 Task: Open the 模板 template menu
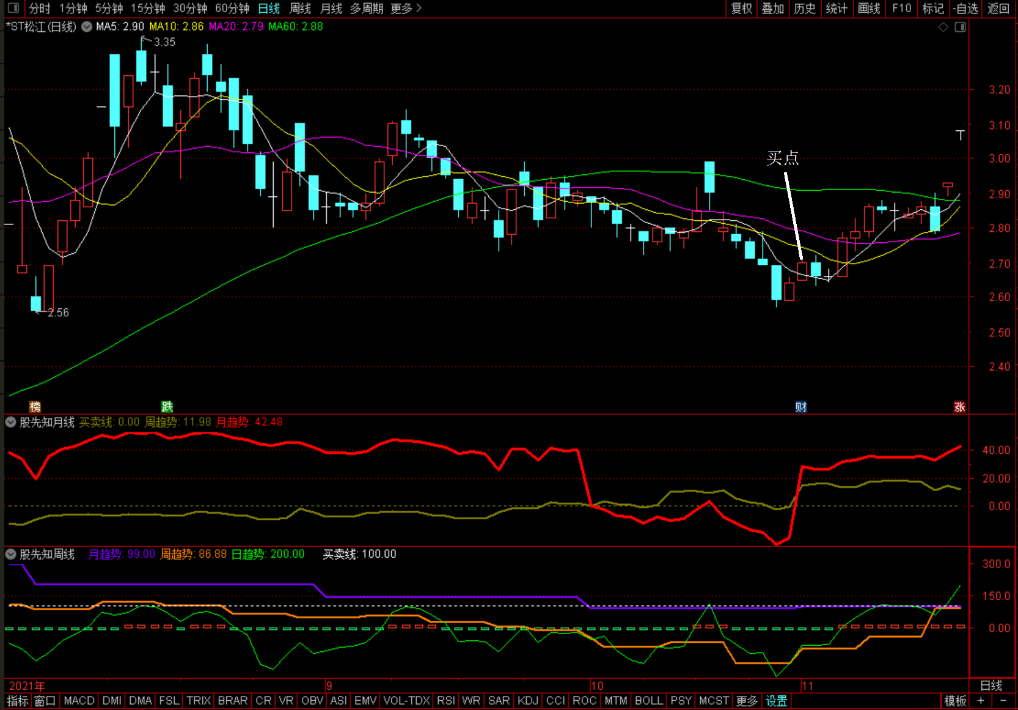pos(955,701)
